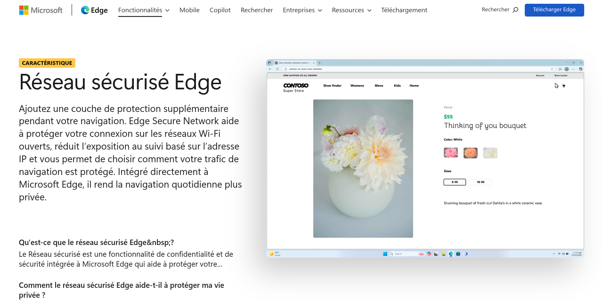
Task: Click the Réseau sécurisé Edge heading
Action: (x=120, y=82)
